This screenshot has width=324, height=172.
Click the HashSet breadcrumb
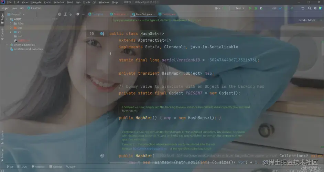[34, 8]
